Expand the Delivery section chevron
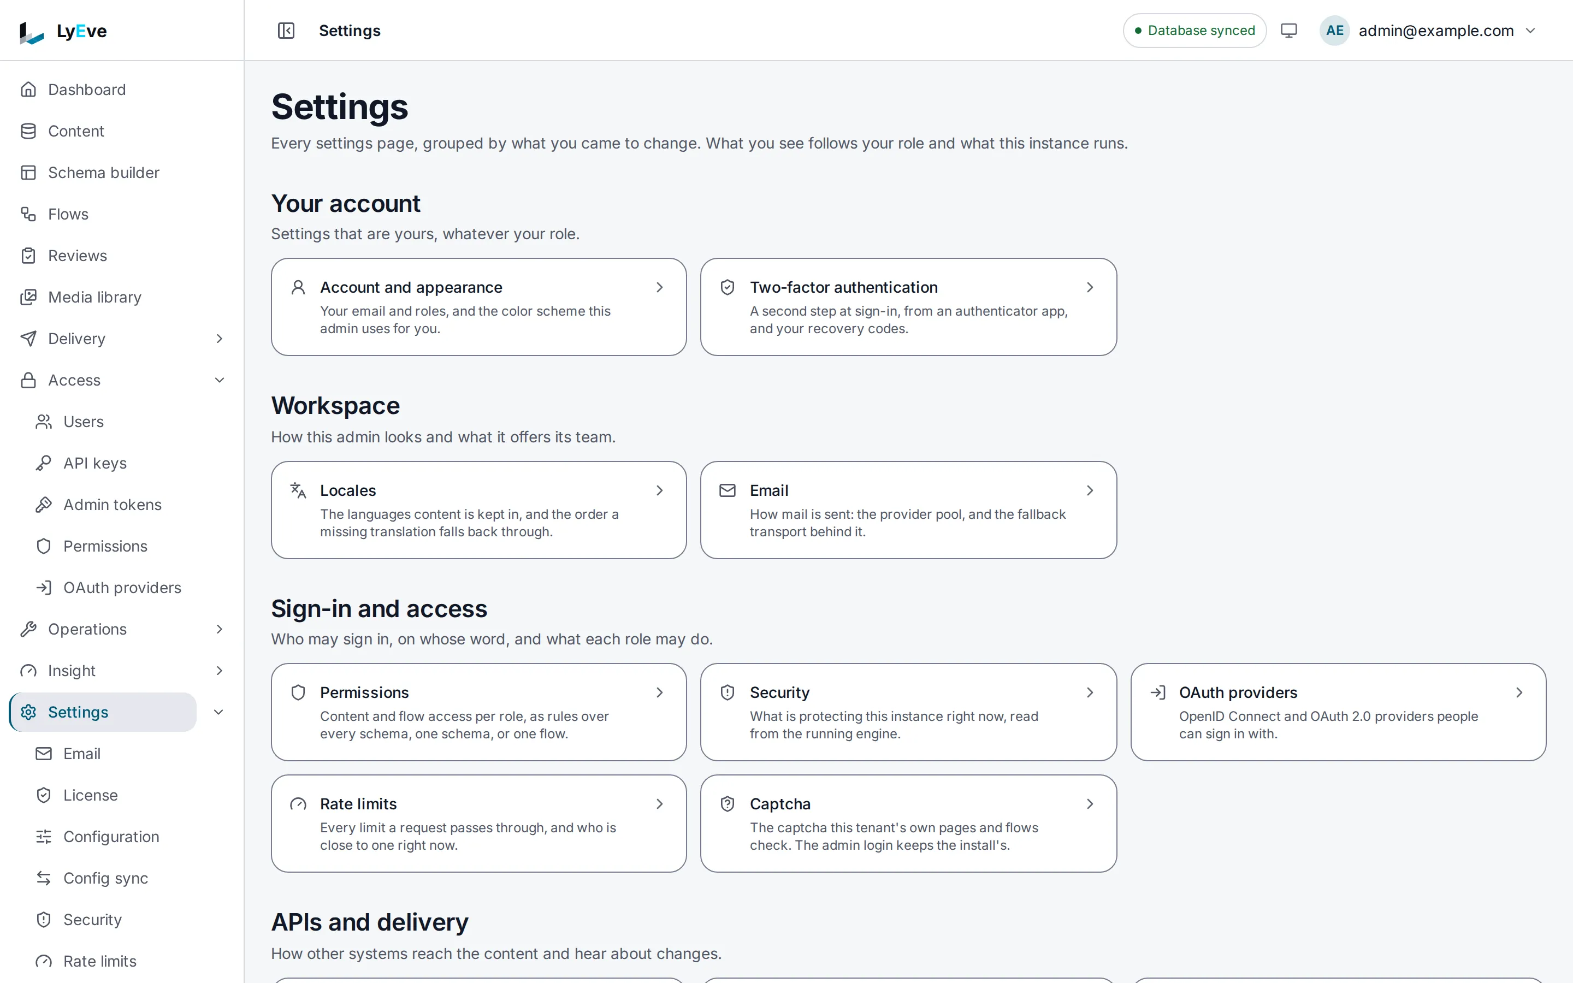 (219, 339)
